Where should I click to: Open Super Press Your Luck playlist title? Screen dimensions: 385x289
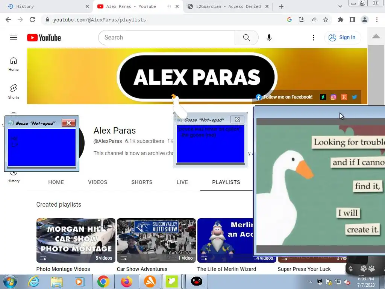point(304,269)
